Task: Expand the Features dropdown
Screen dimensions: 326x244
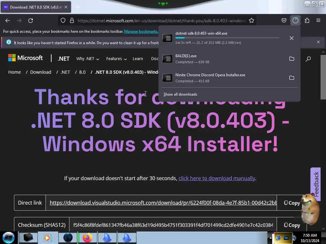Action: pyautogui.click(x=117, y=59)
